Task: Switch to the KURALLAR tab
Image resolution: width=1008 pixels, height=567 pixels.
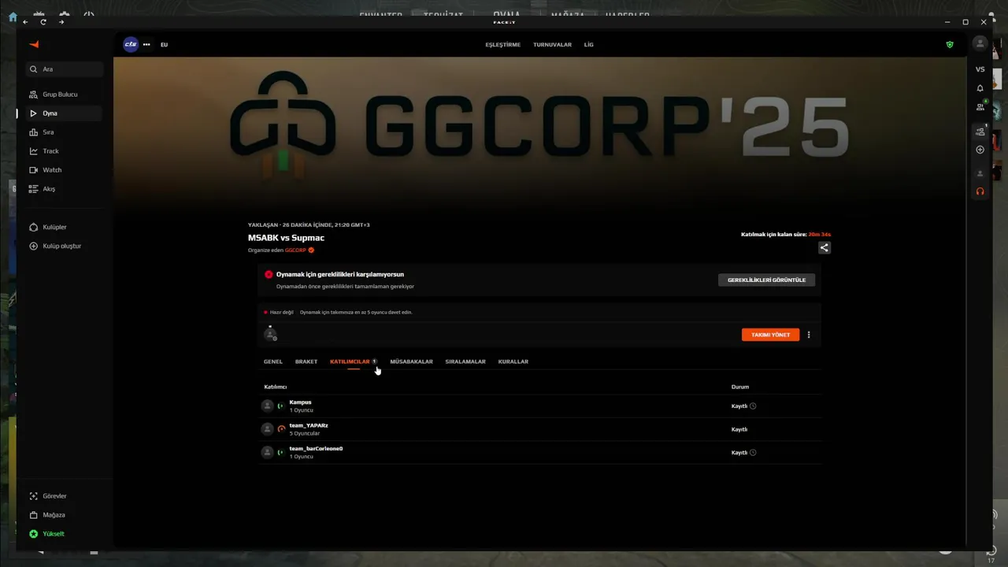Action: pos(513,361)
